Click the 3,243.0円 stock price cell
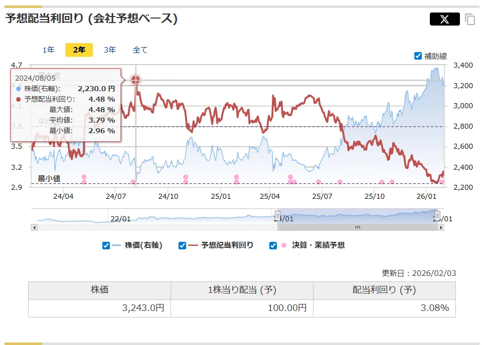482x345 pixels. [x=100, y=308]
